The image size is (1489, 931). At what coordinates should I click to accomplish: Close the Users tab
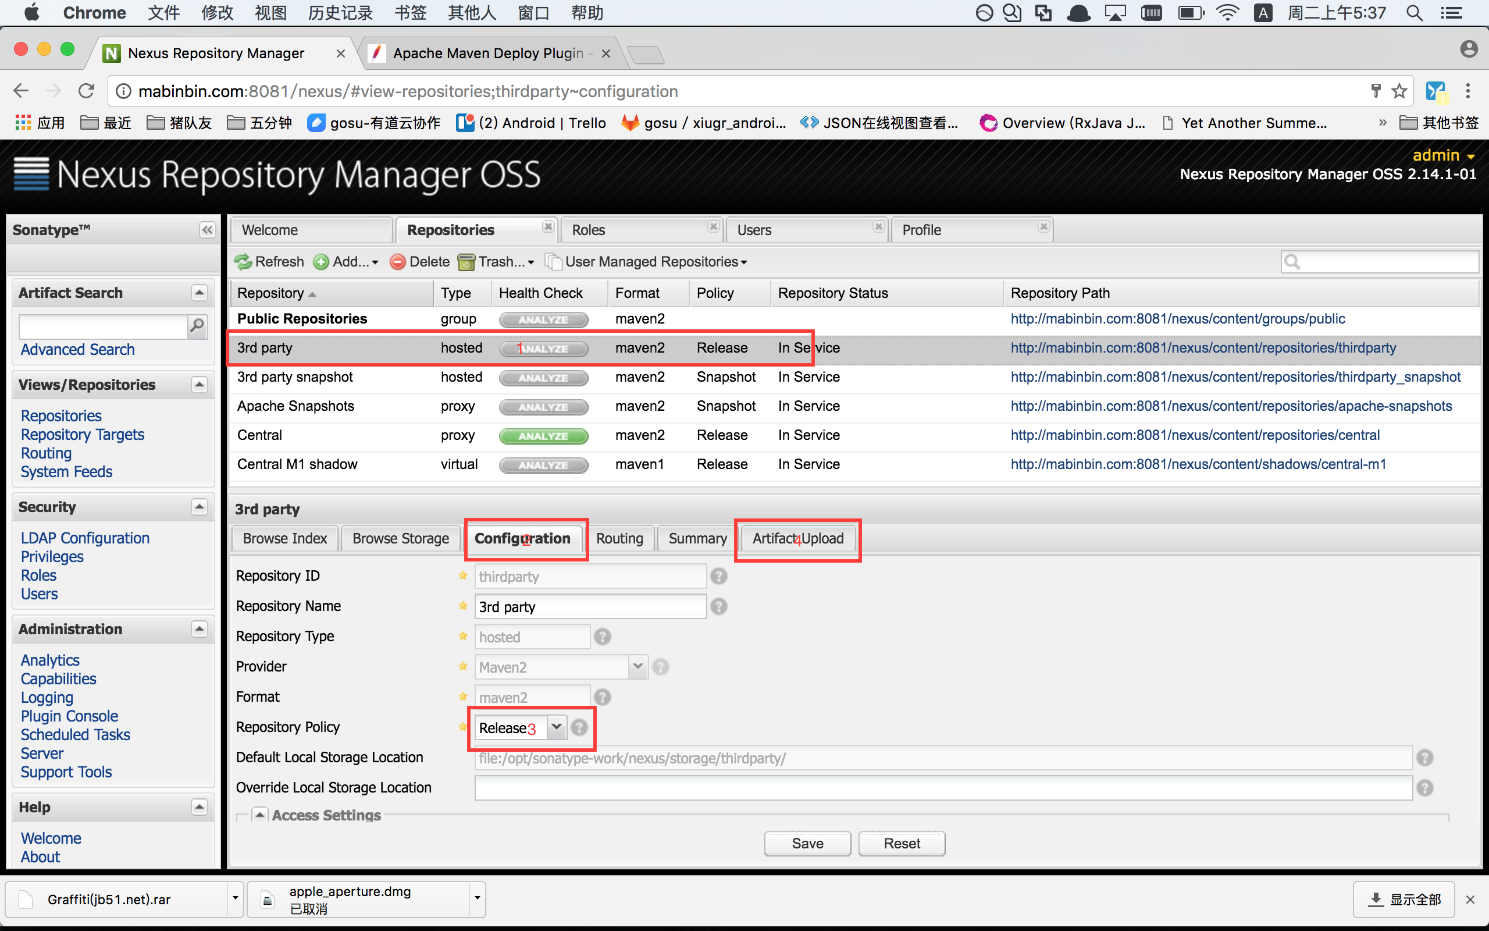(x=879, y=226)
